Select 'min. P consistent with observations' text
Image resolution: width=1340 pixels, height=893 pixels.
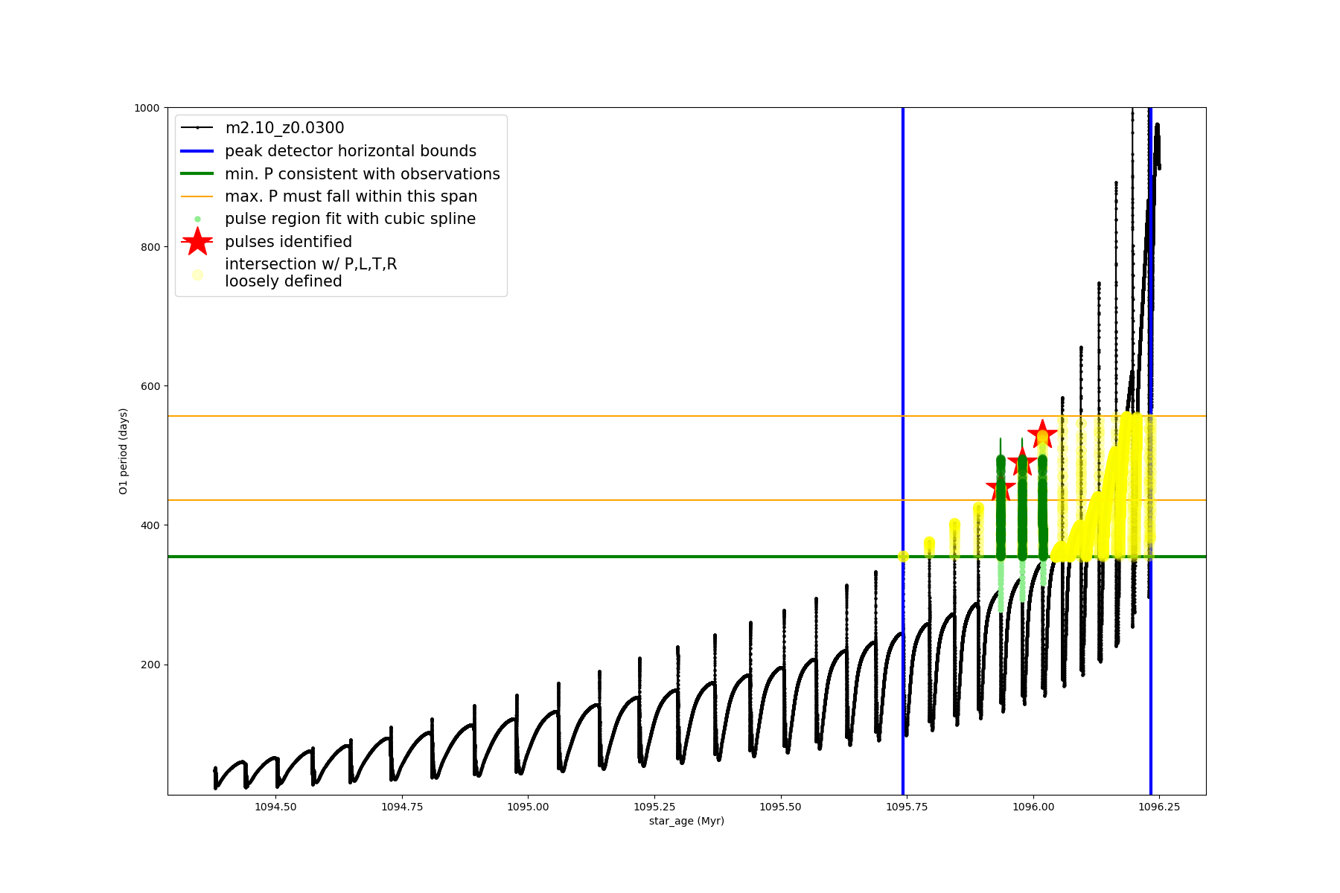coord(363,174)
